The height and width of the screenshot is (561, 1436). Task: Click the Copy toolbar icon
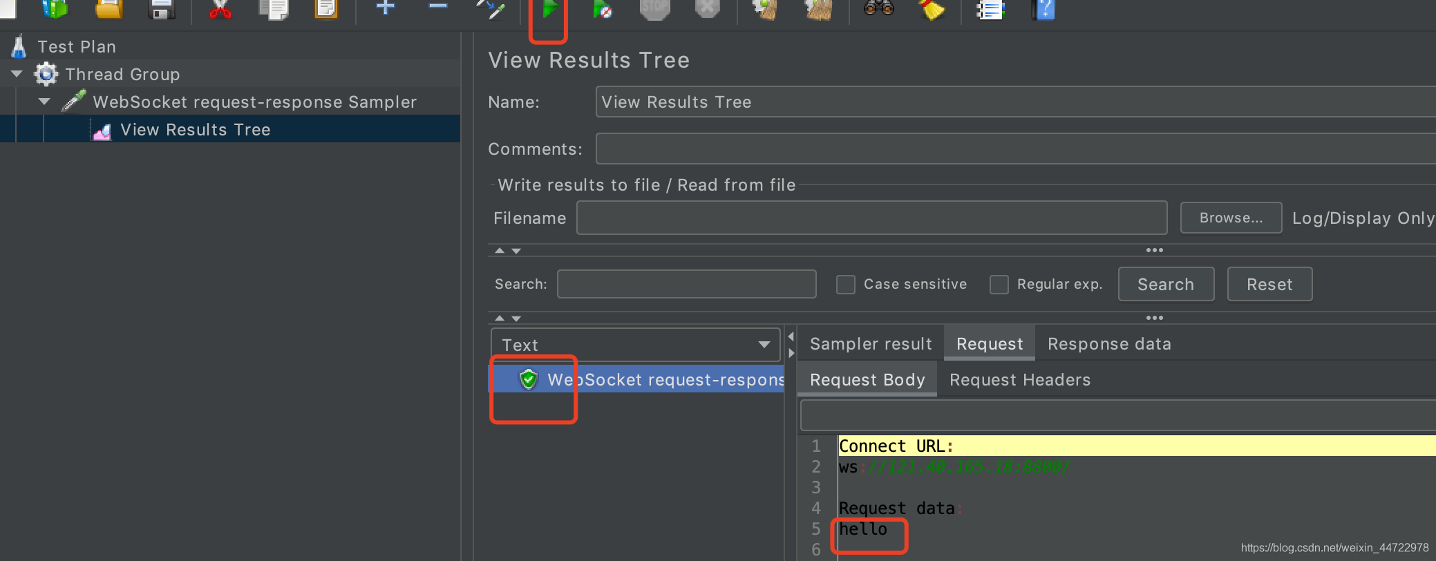(274, 8)
